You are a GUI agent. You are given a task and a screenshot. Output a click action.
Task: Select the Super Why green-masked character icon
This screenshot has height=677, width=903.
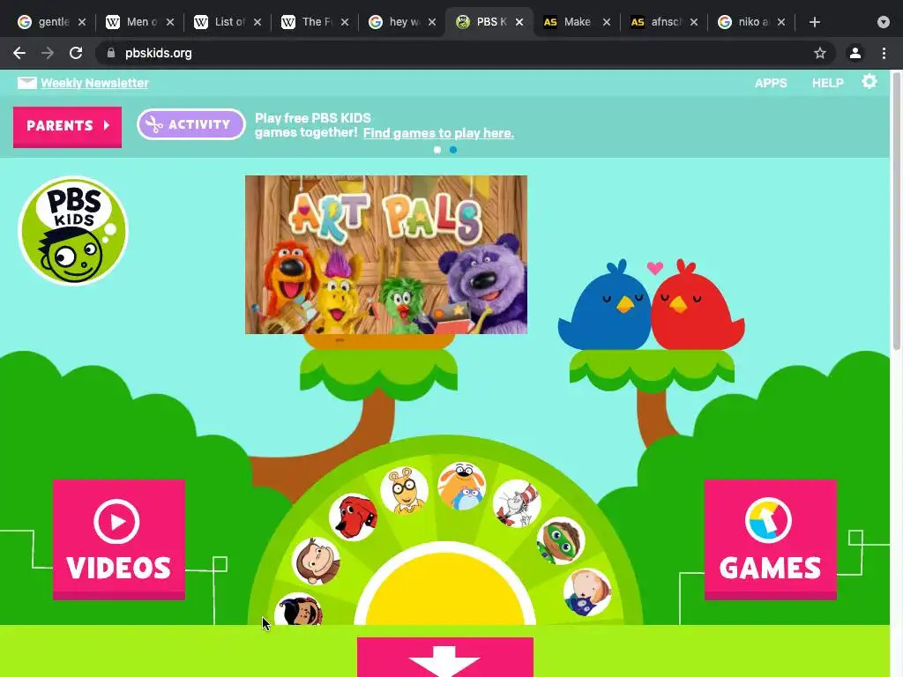[x=561, y=540]
